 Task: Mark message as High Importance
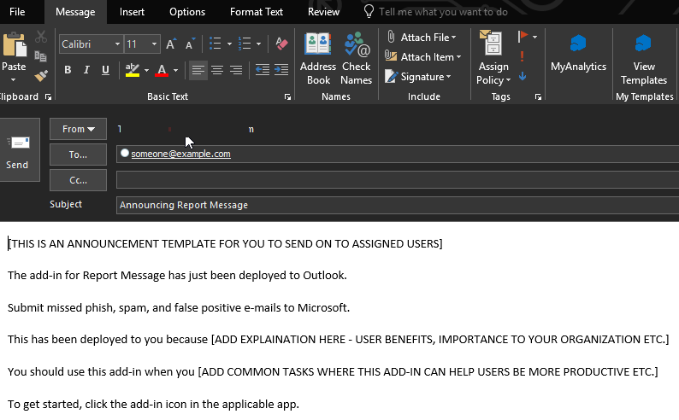(523, 56)
